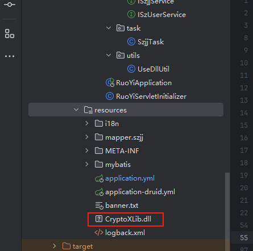
Task: Collapse the resources folder node
Action: click(76, 110)
